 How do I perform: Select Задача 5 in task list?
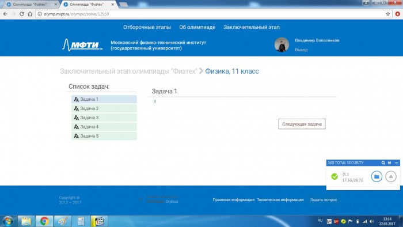click(104, 136)
